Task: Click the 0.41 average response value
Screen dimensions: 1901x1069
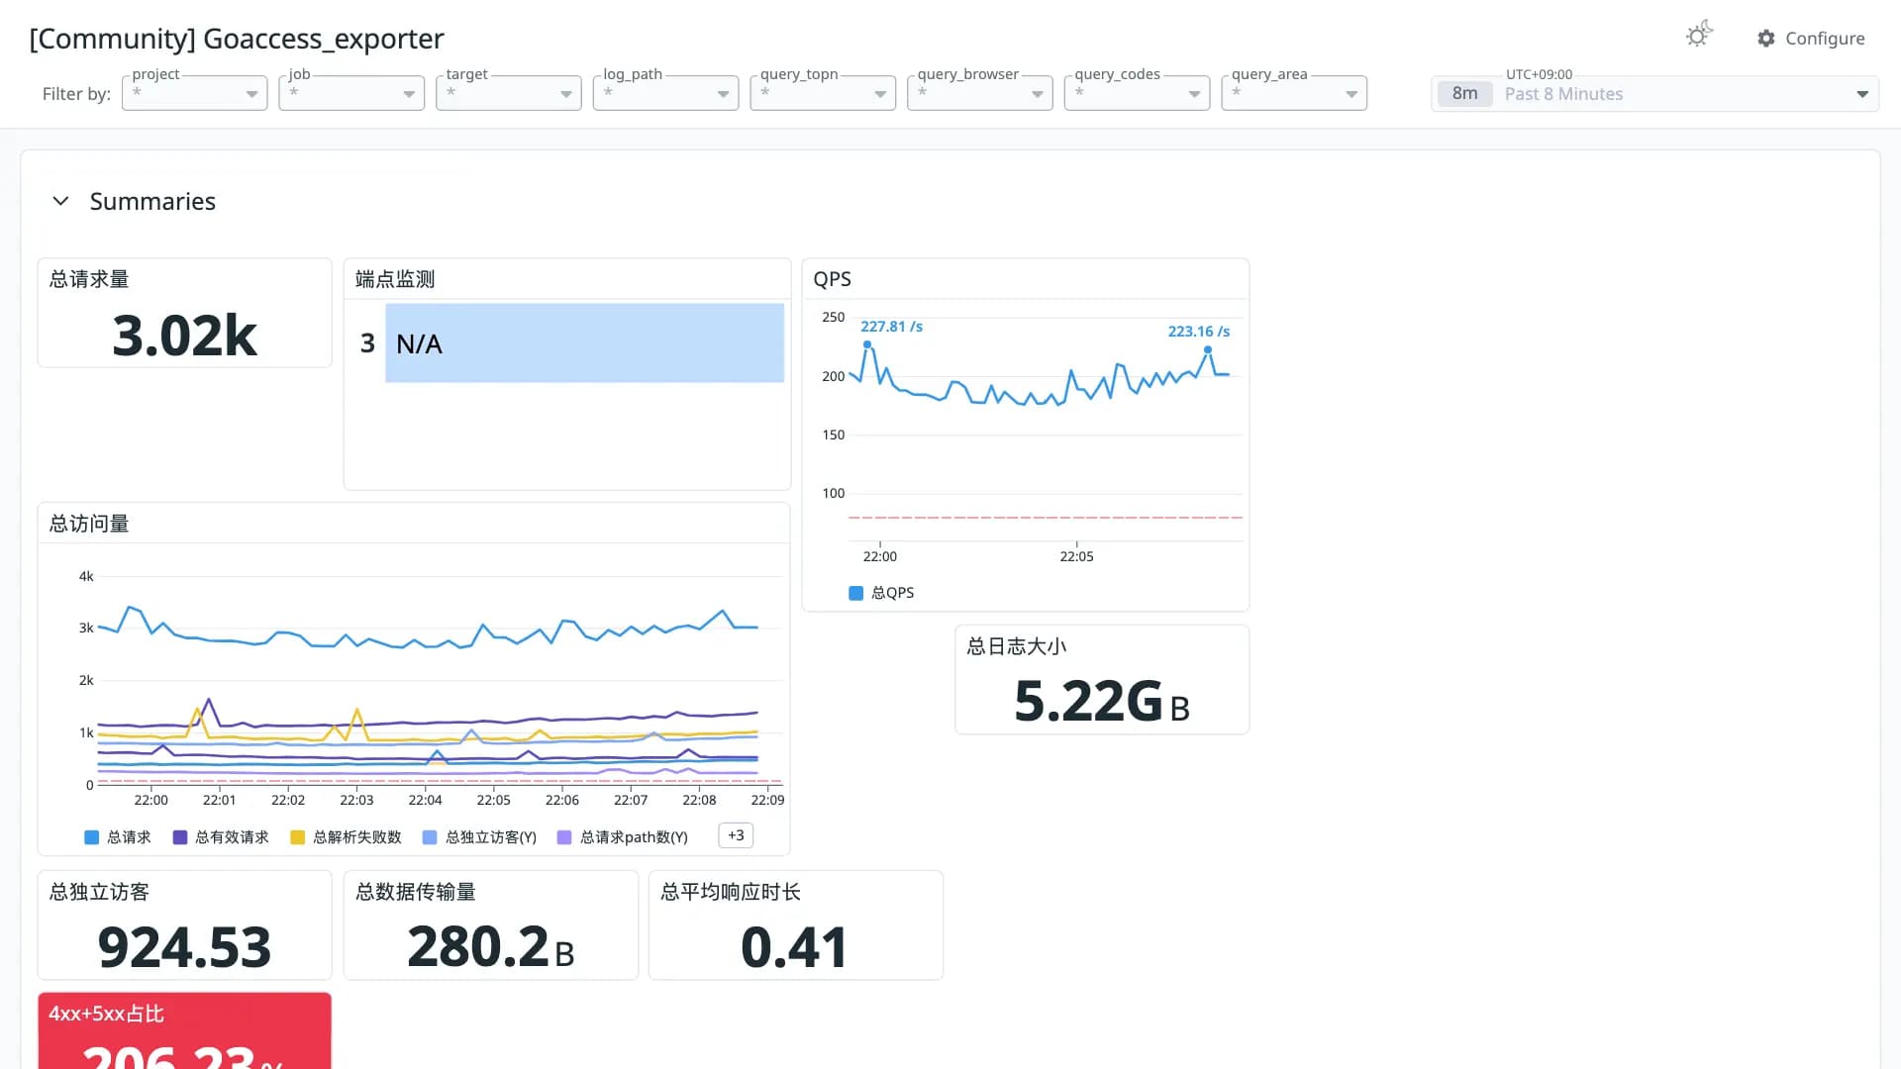Action: [794, 947]
